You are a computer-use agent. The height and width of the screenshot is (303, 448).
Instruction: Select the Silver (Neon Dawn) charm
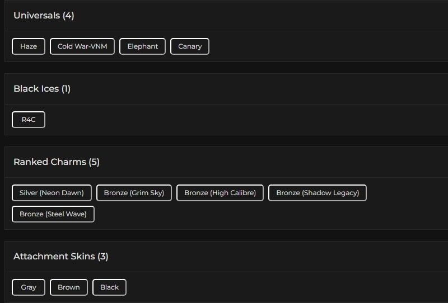(x=52, y=193)
